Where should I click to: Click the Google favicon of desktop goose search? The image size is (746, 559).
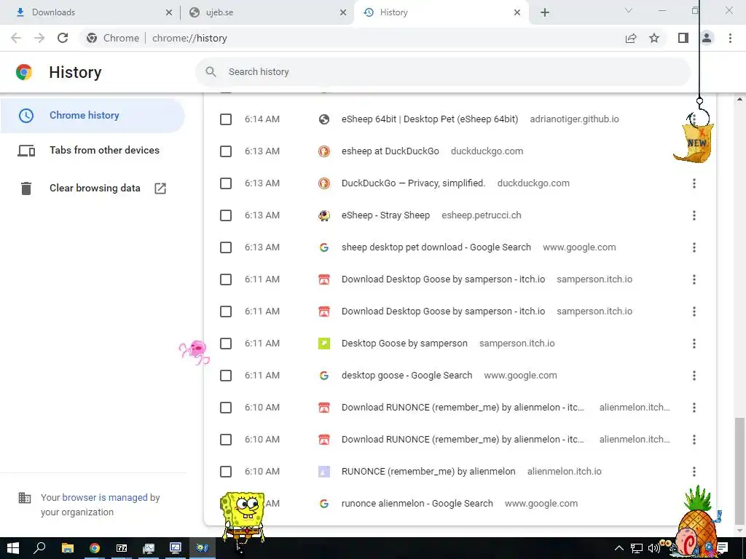tap(324, 376)
